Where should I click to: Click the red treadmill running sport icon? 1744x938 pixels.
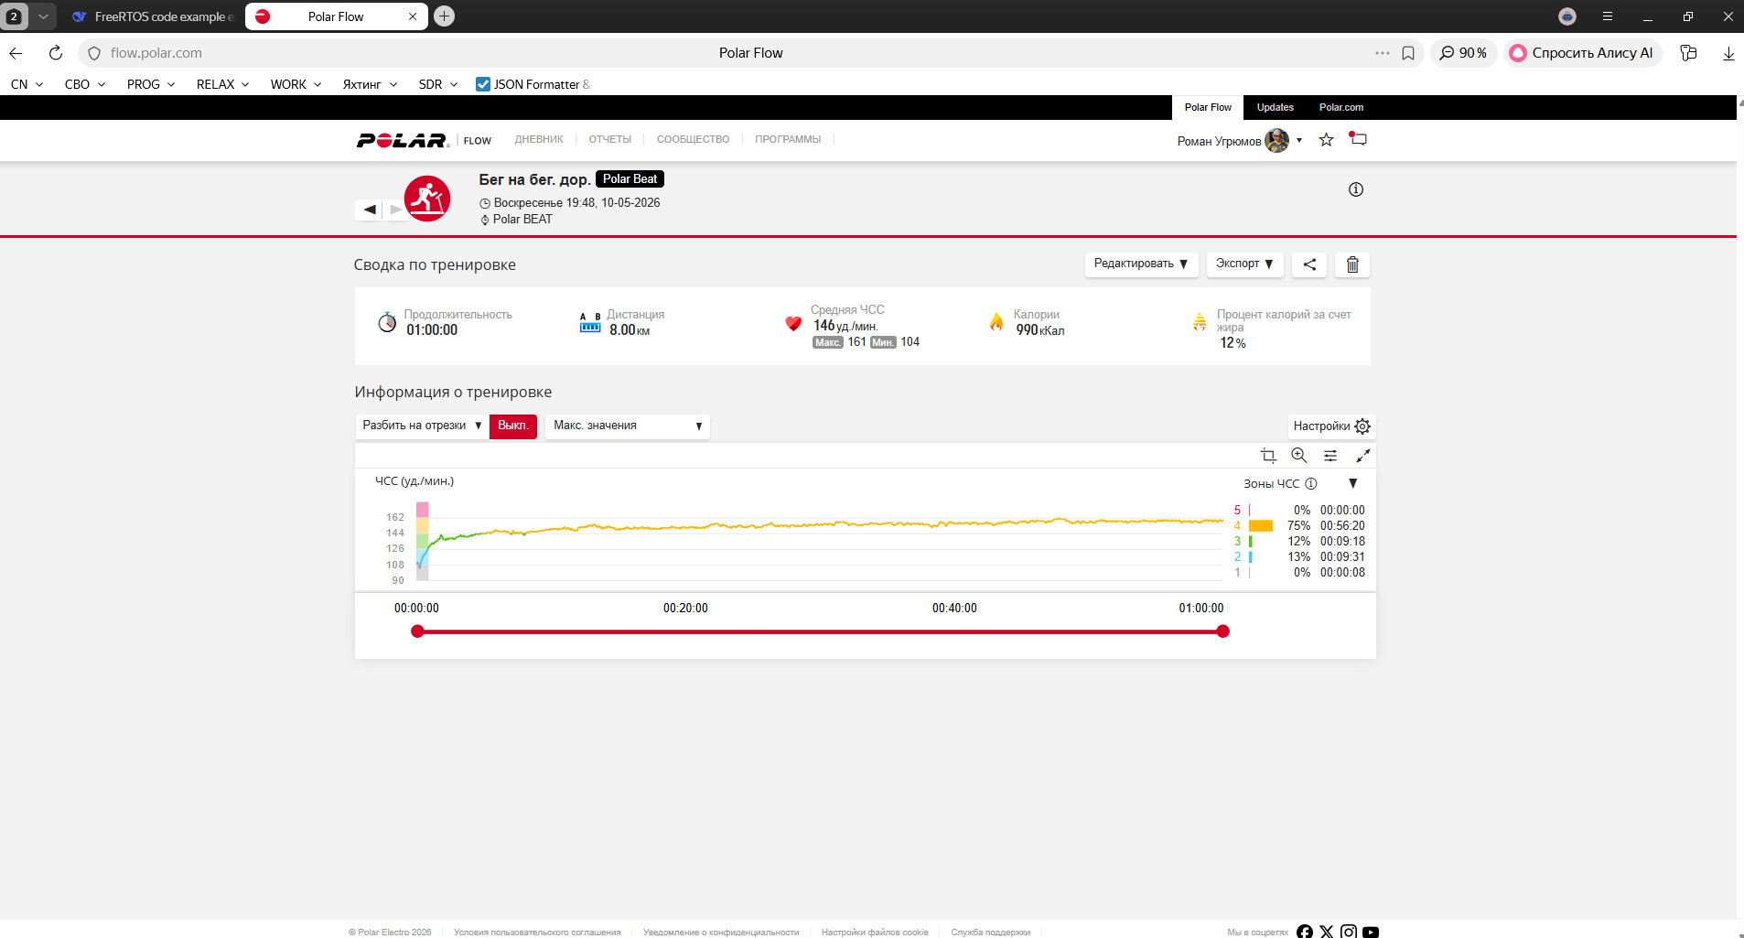click(x=427, y=199)
